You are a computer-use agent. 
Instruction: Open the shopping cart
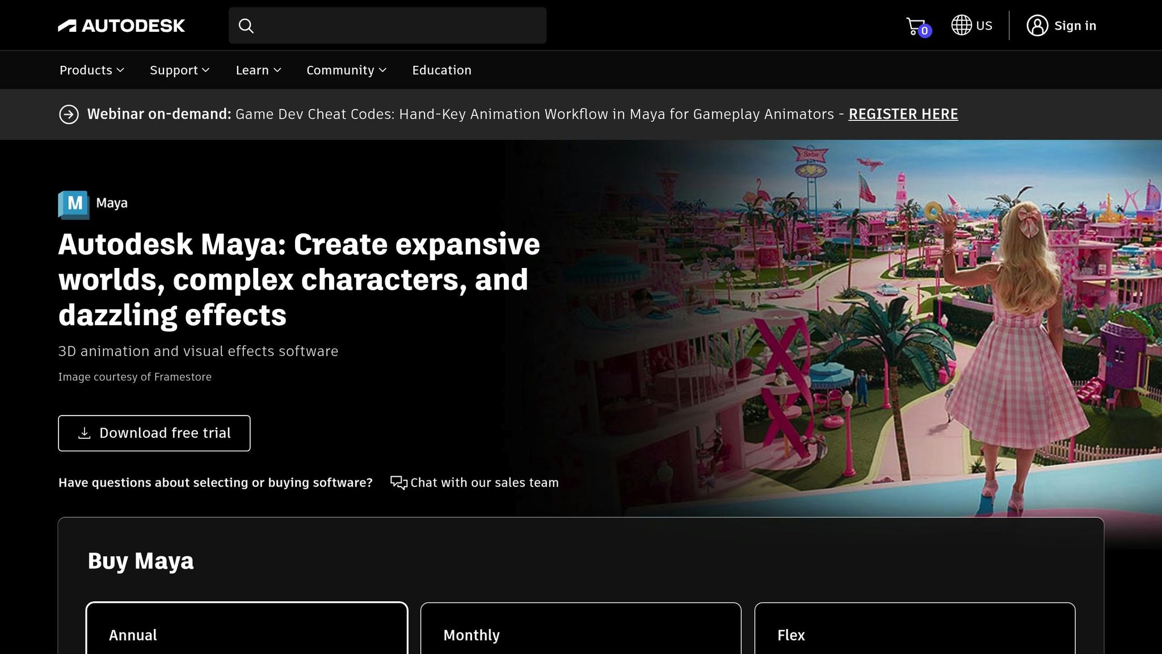click(918, 27)
